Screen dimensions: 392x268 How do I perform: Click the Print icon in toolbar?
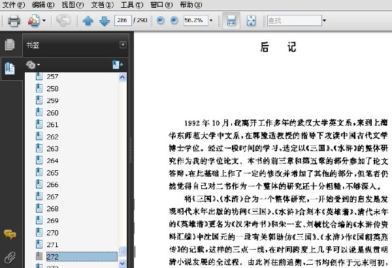(x=14, y=21)
